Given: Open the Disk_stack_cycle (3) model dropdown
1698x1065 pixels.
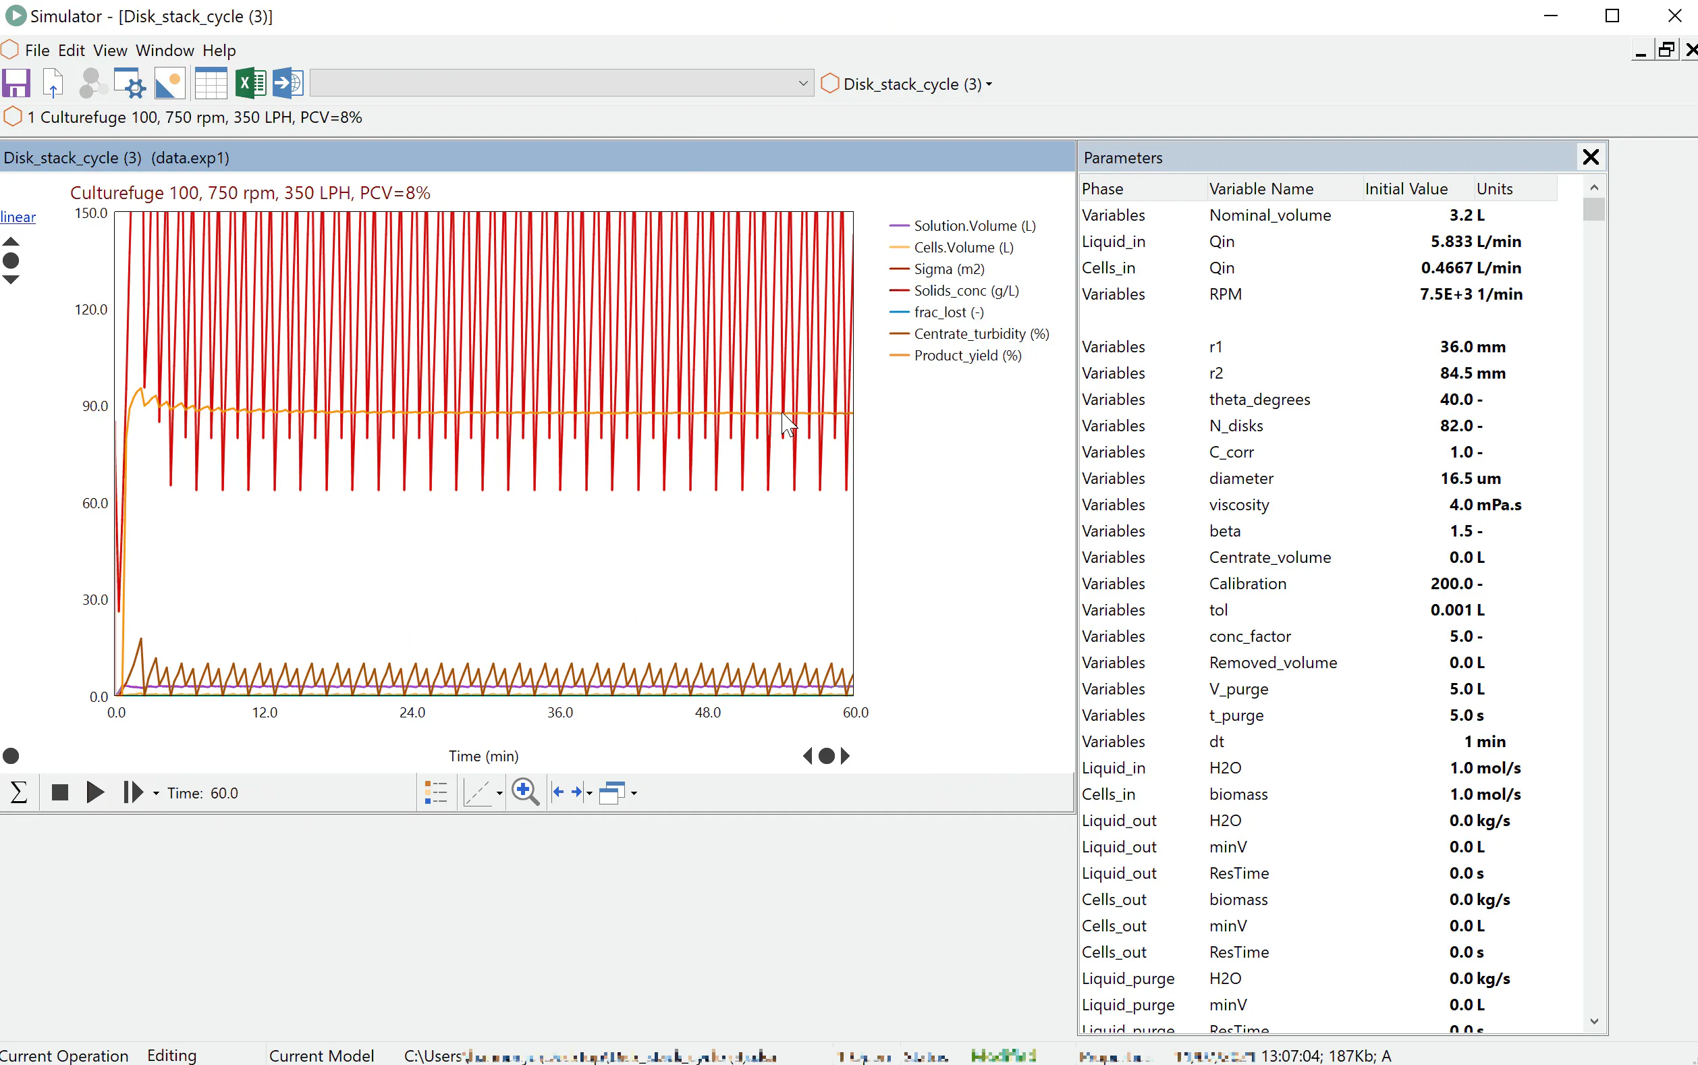Looking at the screenshot, I should point(908,84).
